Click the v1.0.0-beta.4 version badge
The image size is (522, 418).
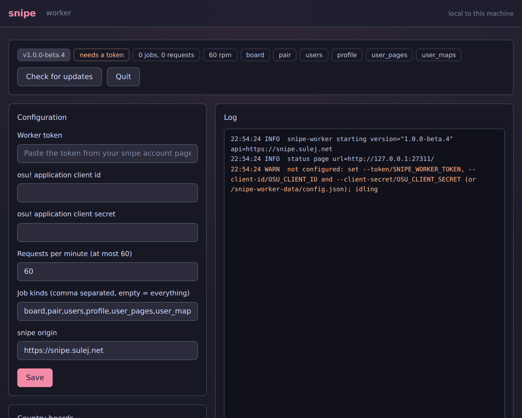(44, 55)
